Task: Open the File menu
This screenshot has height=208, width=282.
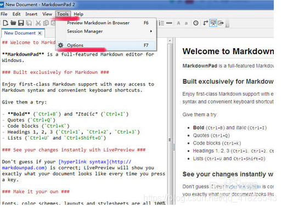Action: click(x=4, y=14)
